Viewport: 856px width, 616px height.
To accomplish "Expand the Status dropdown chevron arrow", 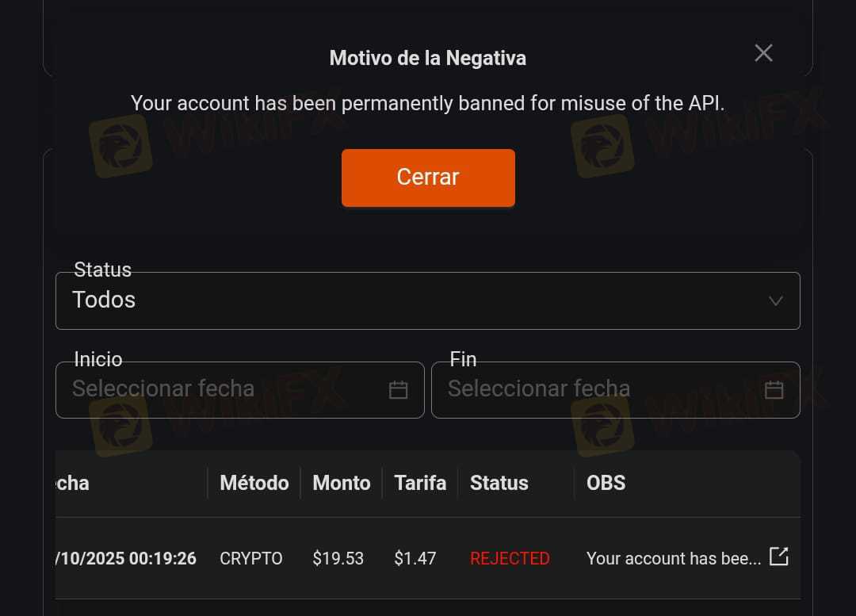I will 776,300.
